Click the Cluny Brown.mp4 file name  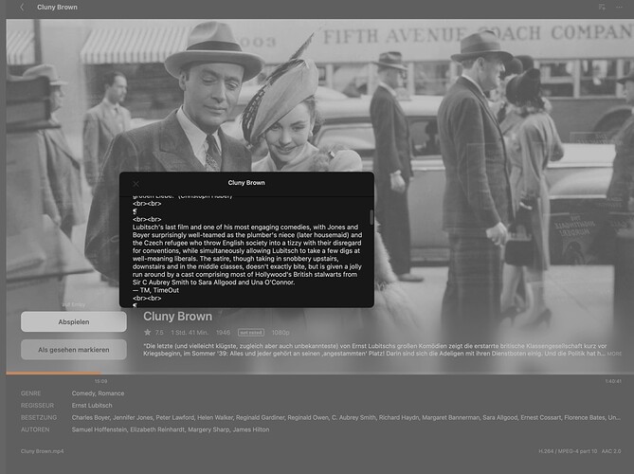pyautogui.click(x=42, y=451)
